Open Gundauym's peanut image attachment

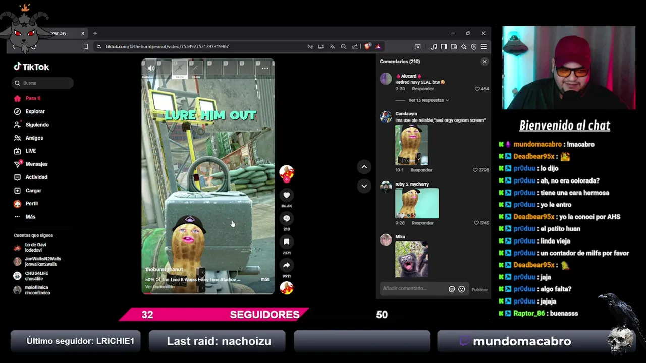[x=411, y=145]
